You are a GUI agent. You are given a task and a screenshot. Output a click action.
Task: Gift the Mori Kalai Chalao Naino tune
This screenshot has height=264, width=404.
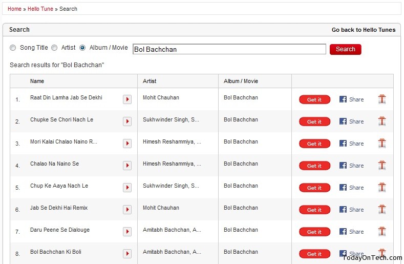(382, 143)
